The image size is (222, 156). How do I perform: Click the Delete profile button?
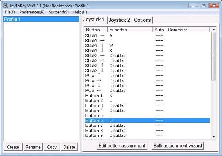69,147
